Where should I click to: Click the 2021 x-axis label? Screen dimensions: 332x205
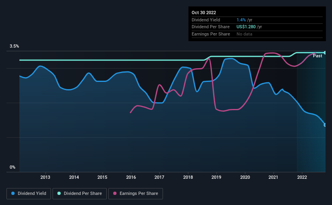(273, 177)
